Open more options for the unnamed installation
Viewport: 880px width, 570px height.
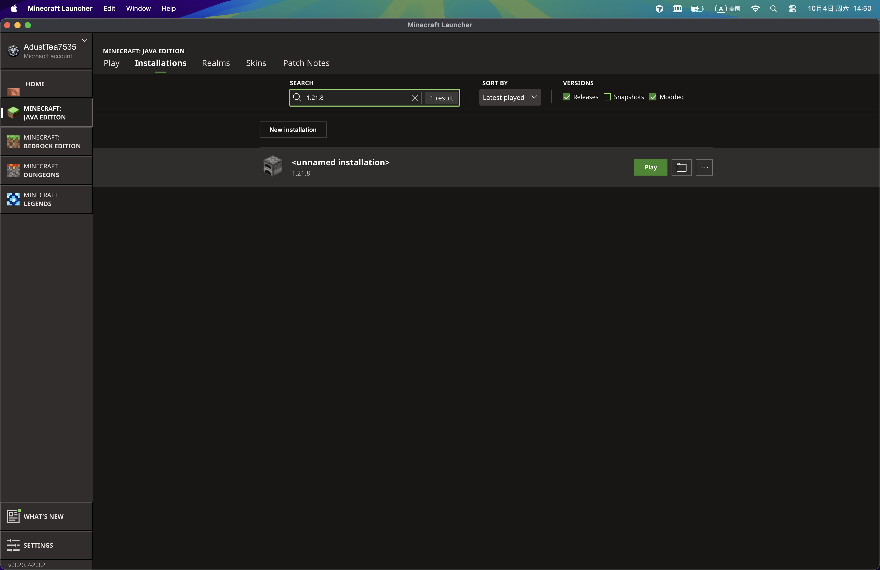click(x=704, y=167)
